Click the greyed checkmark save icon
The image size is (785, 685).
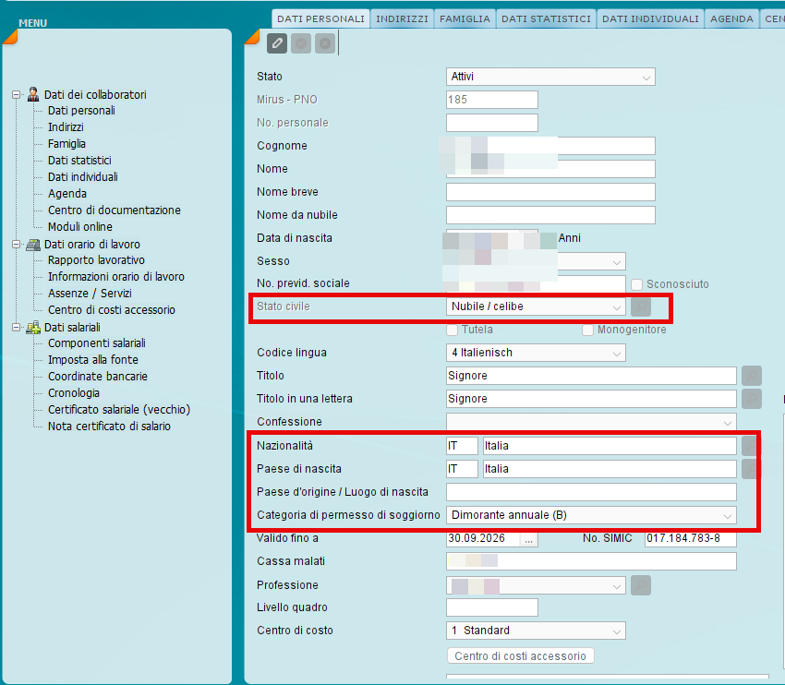[x=301, y=43]
